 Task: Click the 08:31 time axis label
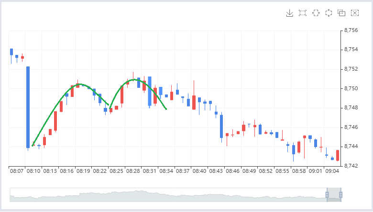(x=150, y=171)
